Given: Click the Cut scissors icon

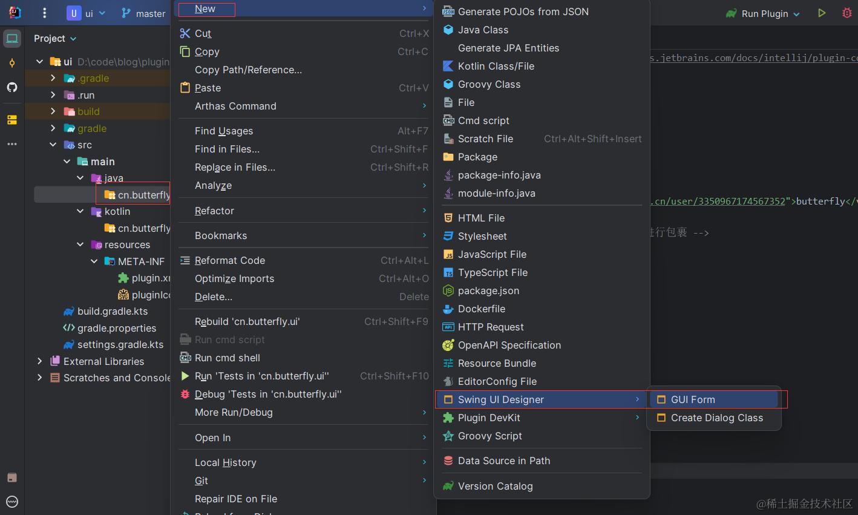Looking at the screenshot, I should point(185,33).
